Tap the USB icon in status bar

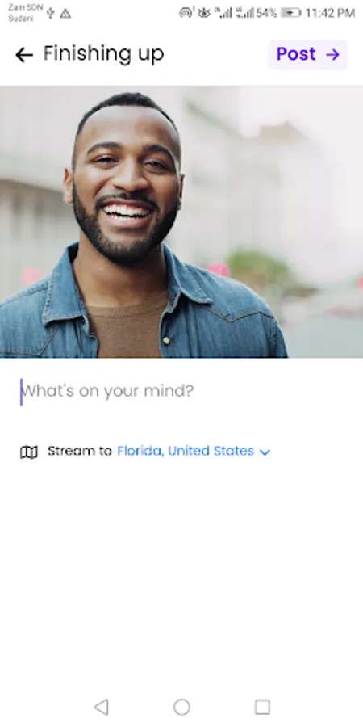51,13
